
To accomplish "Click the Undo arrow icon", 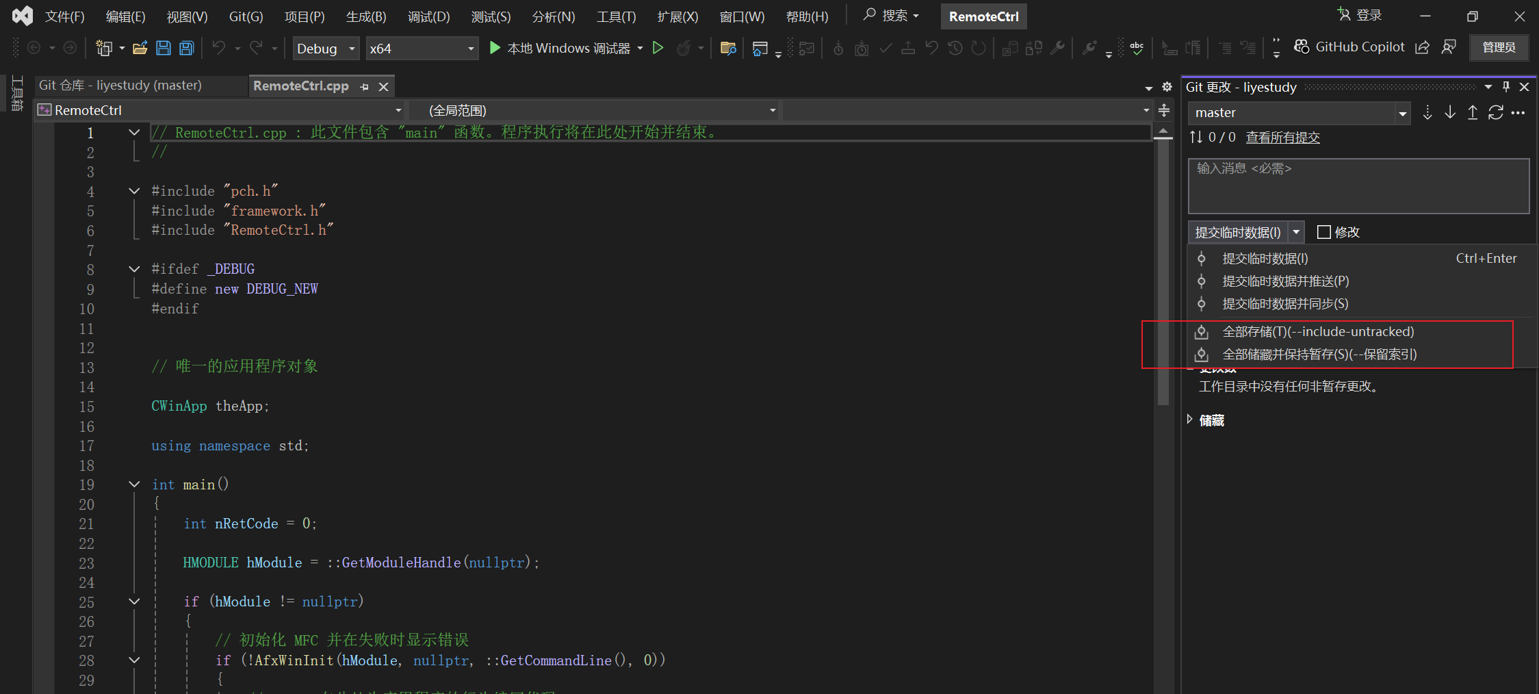I will [219, 48].
